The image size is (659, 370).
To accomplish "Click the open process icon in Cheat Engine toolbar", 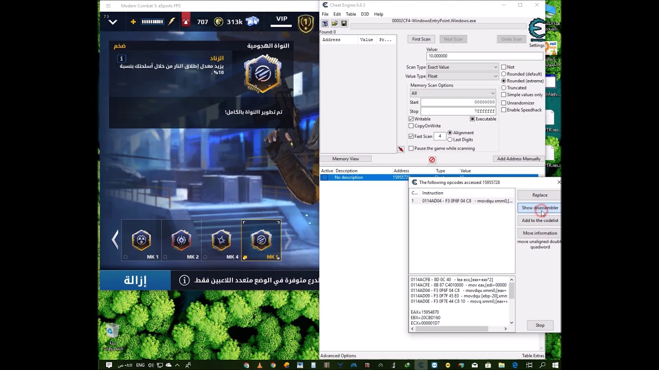I will [325, 24].
